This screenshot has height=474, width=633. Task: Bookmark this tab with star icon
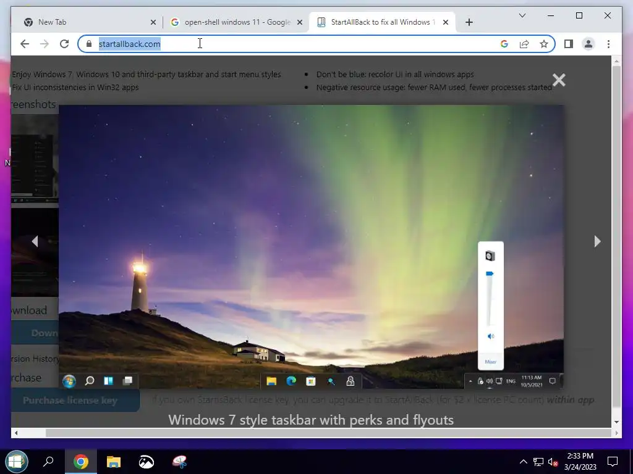point(544,44)
